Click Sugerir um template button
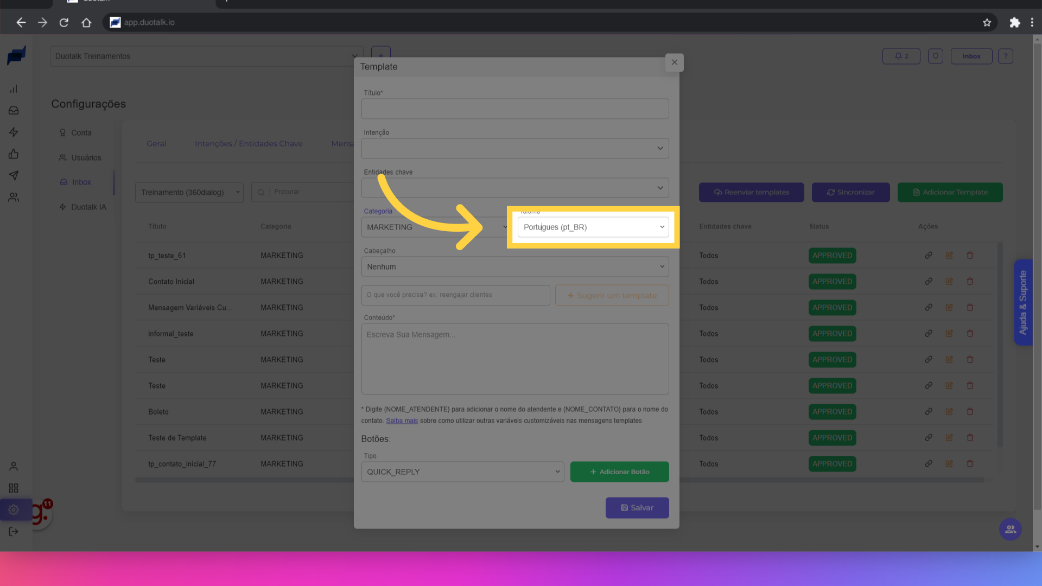Image resolution: width=1042 pixels, height=586 pixels. [612, 296]
